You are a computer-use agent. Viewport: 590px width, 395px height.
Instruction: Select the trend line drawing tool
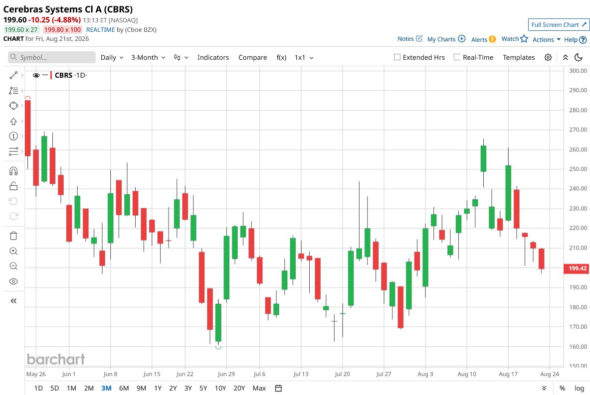point(13,75)
